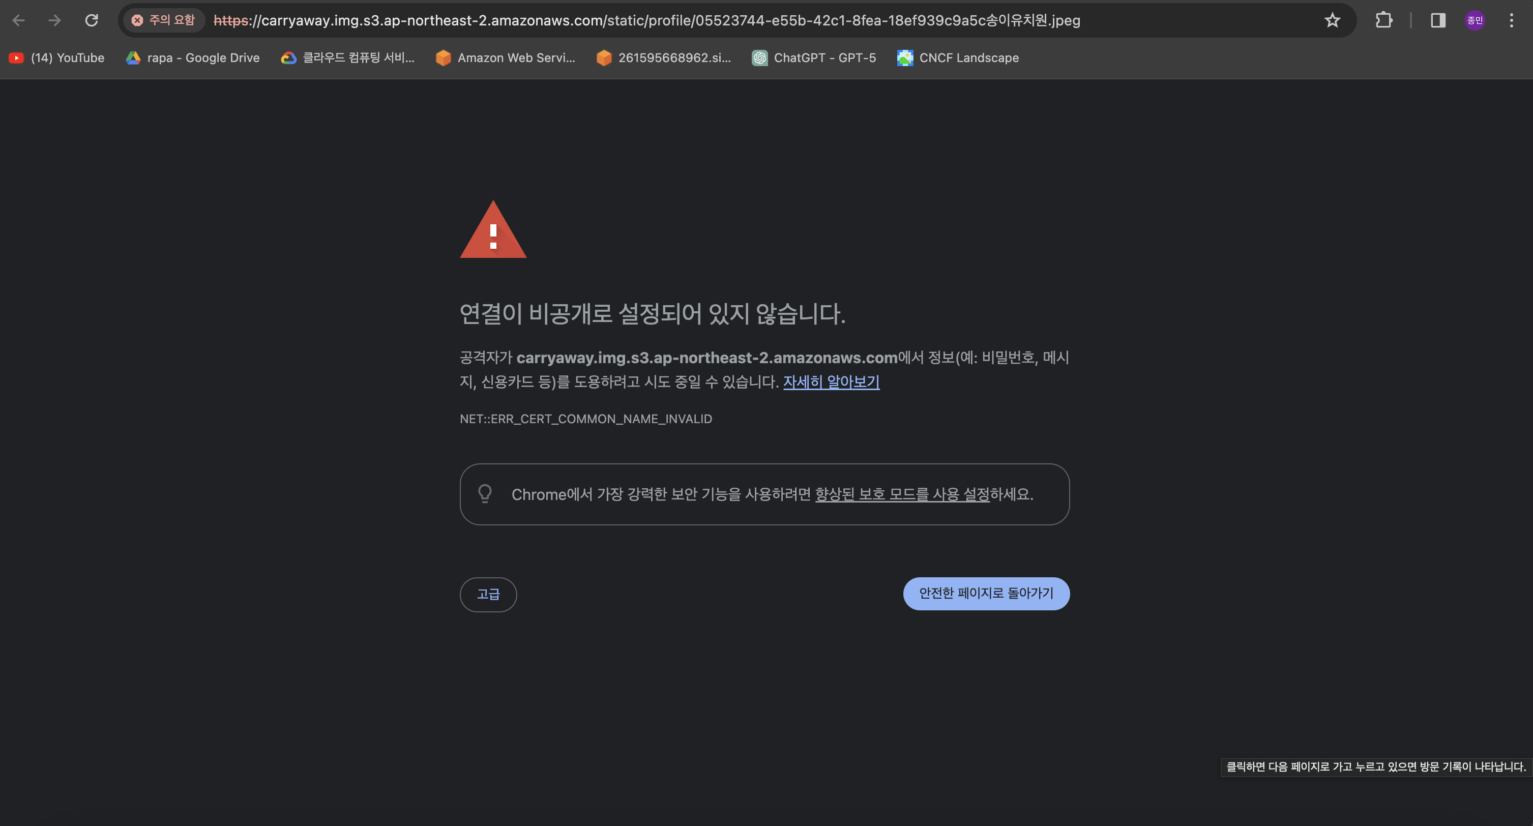This screenshot has height=826, width=1533.
Task: Click the 주의 요함 security warning chip
Action: (163, 21)
